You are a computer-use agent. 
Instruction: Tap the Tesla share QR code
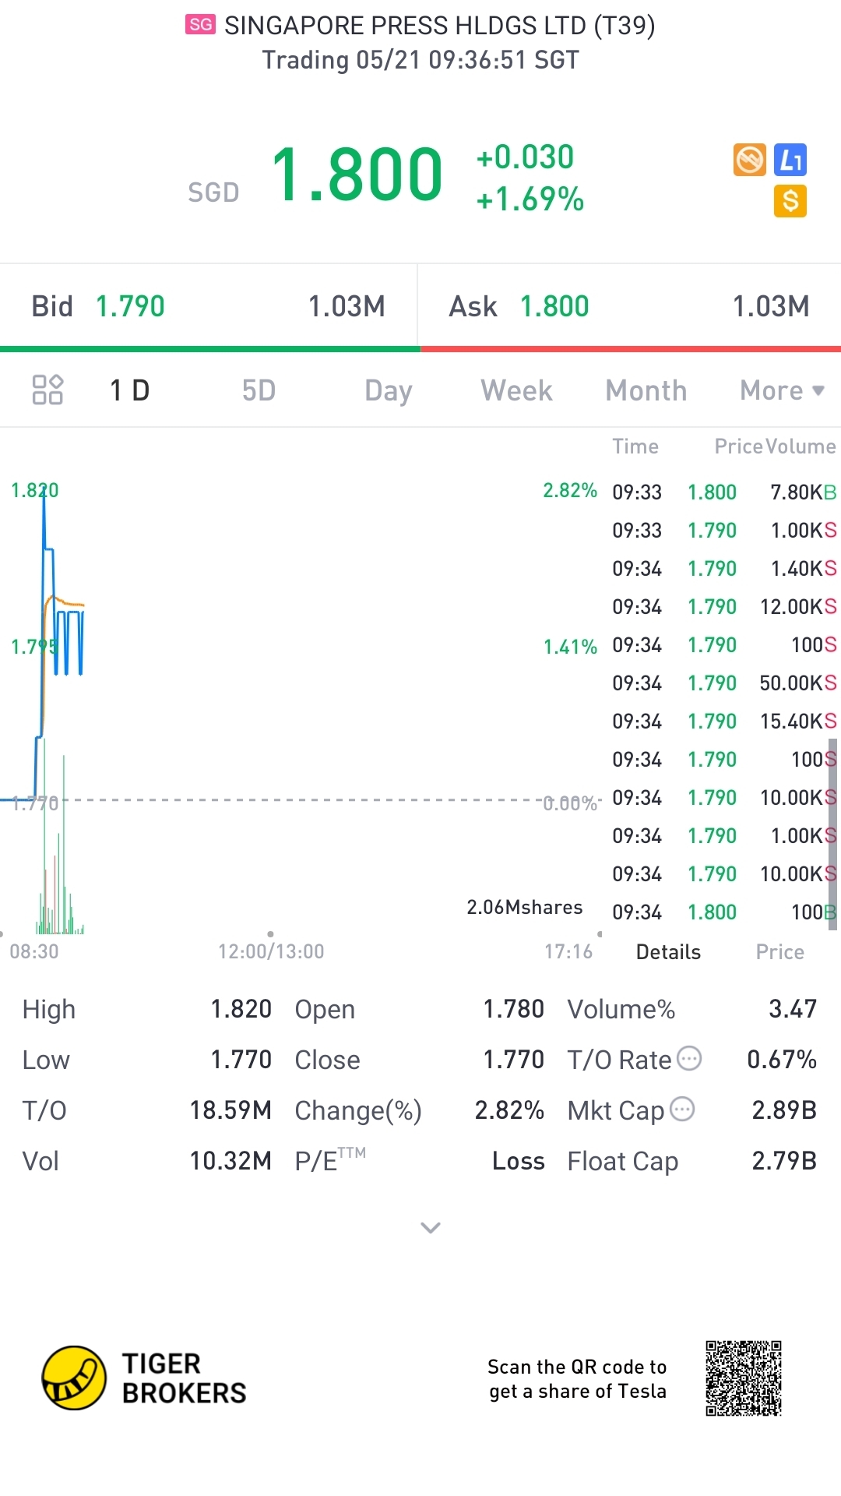(744, 1378)
